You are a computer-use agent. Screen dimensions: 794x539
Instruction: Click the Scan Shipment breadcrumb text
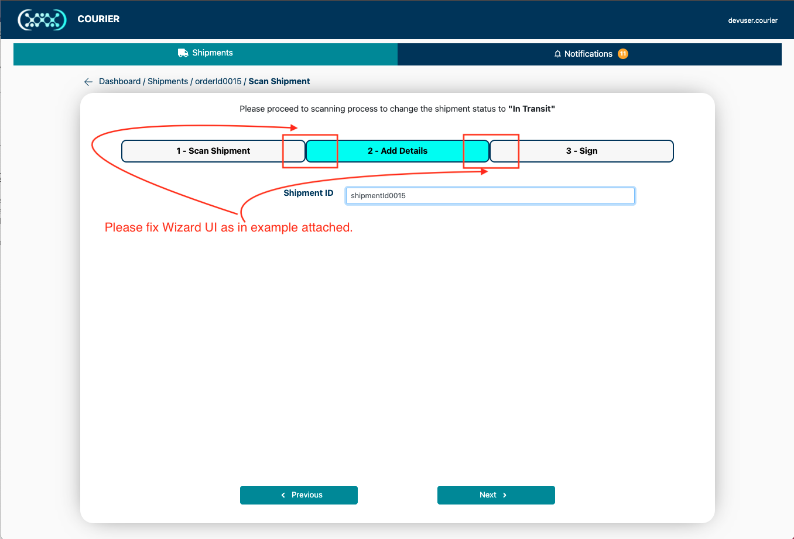pyautogui.click(x=279, y=81)
